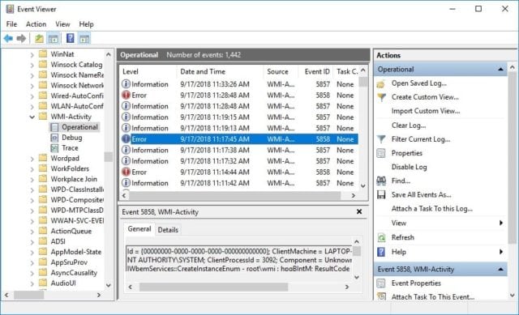Expand the View submenu arrow in Actions

pyautogui.click(x=501, y=223)
